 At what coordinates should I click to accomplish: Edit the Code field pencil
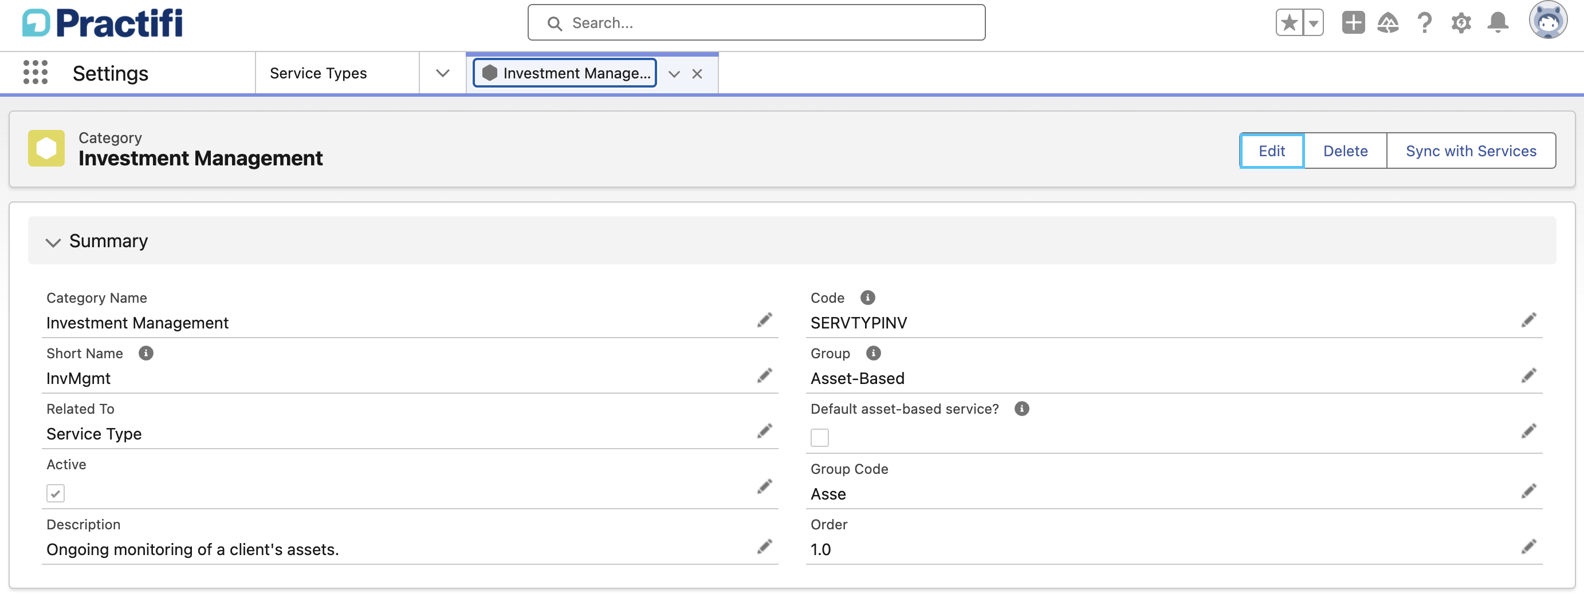coord(1528,320)
